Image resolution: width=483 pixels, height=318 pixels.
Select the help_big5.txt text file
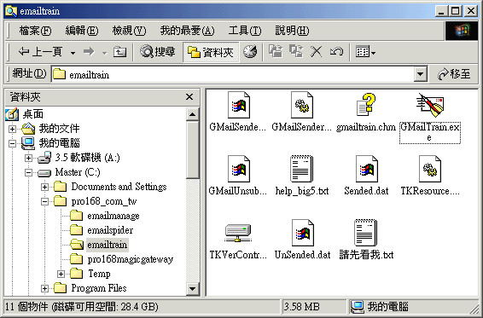click(x=301, y=170)
